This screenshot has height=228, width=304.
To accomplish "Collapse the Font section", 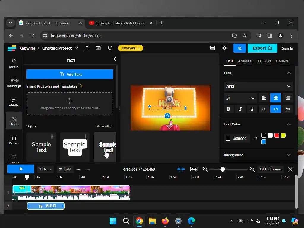I will 289,73.
